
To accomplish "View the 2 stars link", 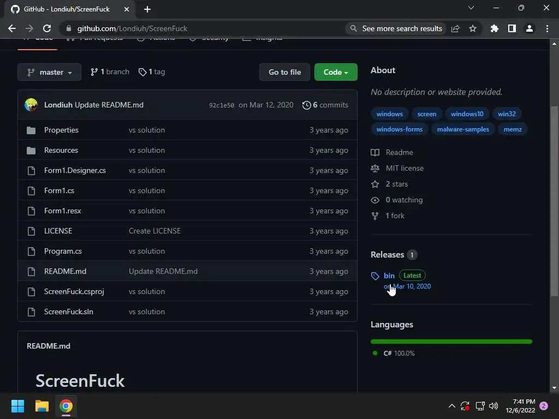I will pyautogui.click(x=390, y=184).
